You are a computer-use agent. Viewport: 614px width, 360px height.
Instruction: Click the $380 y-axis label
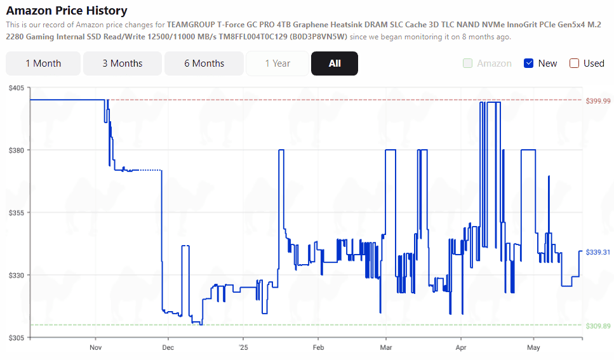17,150
